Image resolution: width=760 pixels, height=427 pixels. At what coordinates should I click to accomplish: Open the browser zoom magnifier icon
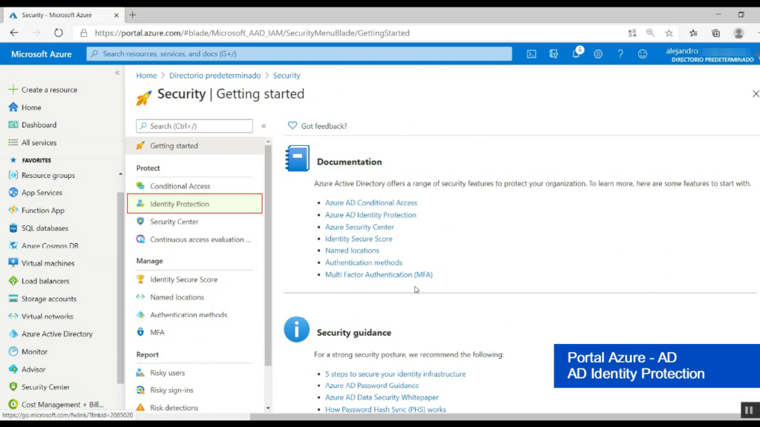pos(650,33)
